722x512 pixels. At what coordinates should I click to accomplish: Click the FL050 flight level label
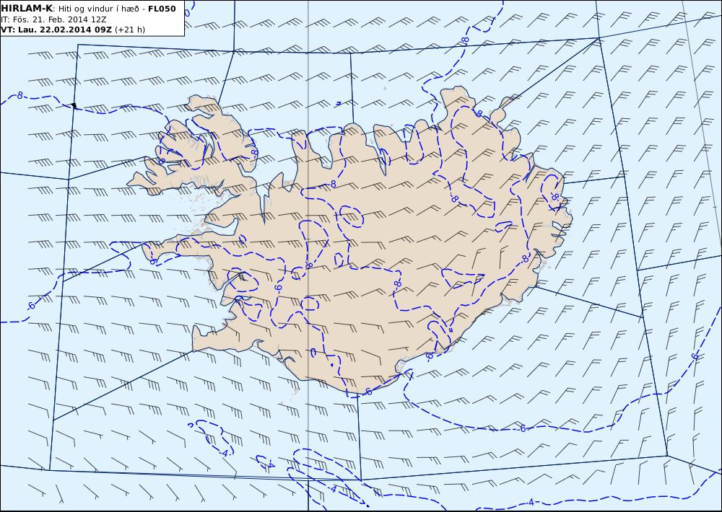tap(162, 9)
